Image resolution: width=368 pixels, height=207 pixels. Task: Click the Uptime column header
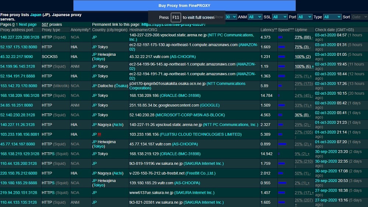coord(301,30)
